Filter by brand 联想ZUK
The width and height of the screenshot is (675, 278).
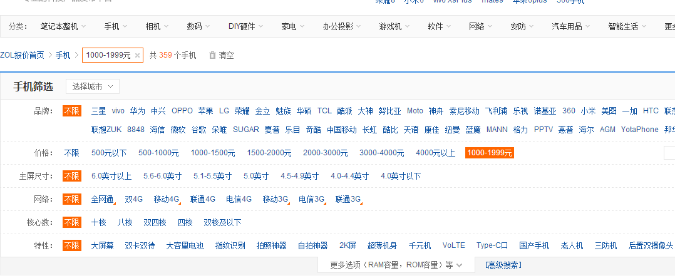pos(106,130)
